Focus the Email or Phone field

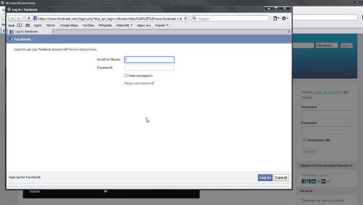[149, 60]
